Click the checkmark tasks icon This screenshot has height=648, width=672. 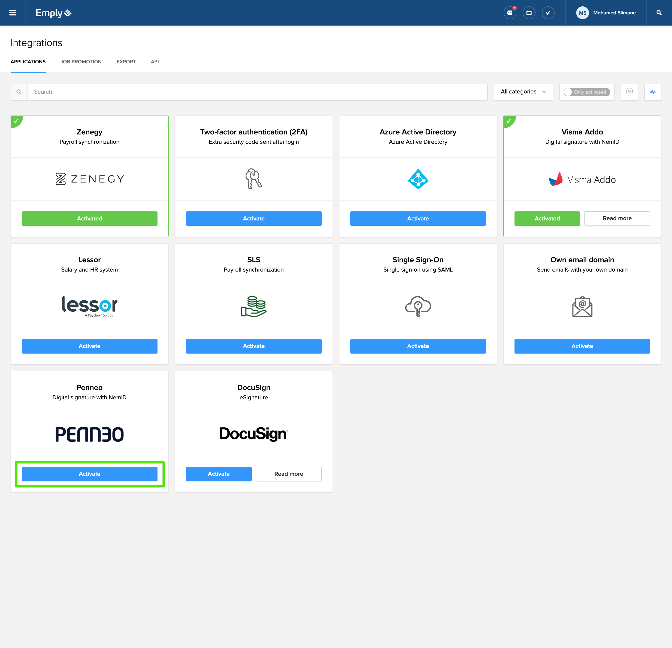548,13
